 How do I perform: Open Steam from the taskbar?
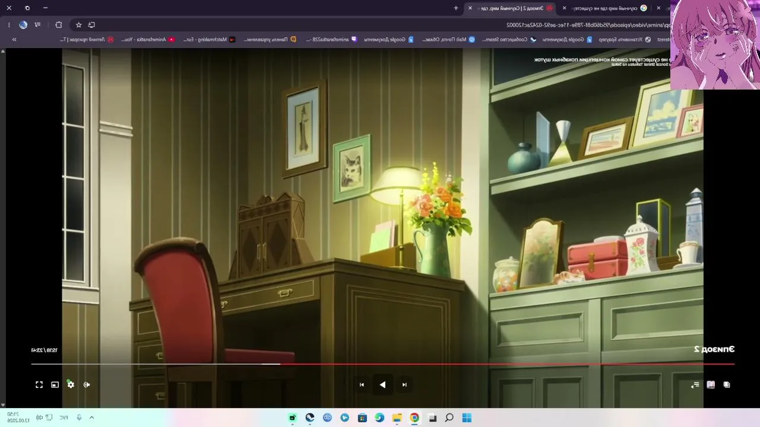[310, 418]
